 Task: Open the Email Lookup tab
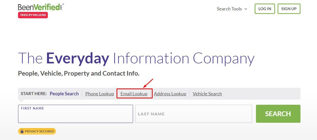[x=134, y=94]
